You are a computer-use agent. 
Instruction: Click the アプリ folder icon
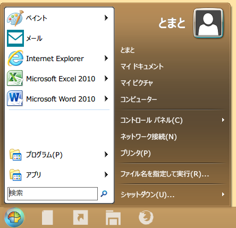[x=15, y=175]
